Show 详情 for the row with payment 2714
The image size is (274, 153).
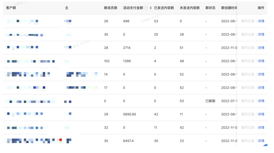click(261, 48)
